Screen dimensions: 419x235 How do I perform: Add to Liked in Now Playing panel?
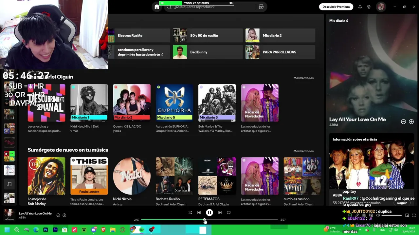click(411, 121)
